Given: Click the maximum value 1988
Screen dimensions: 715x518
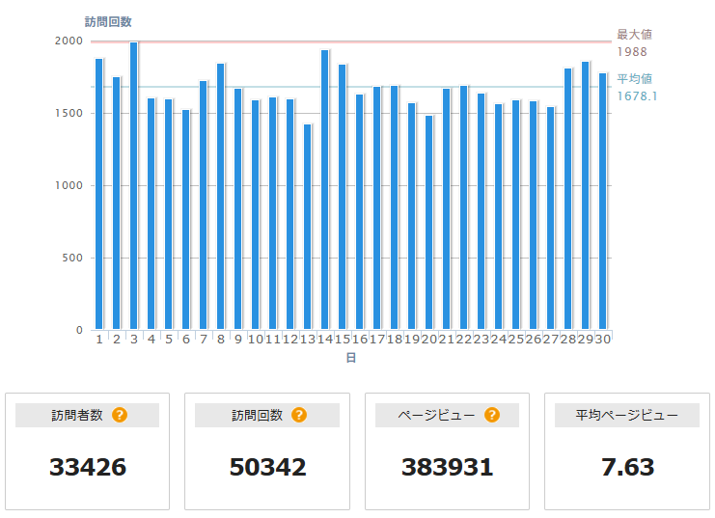Looking at the screenshot, I should pos(632,52).
